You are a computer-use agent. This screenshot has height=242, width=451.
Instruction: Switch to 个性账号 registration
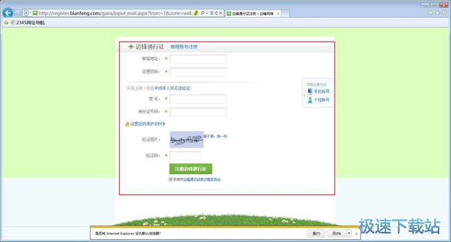(x=322, y=100)
